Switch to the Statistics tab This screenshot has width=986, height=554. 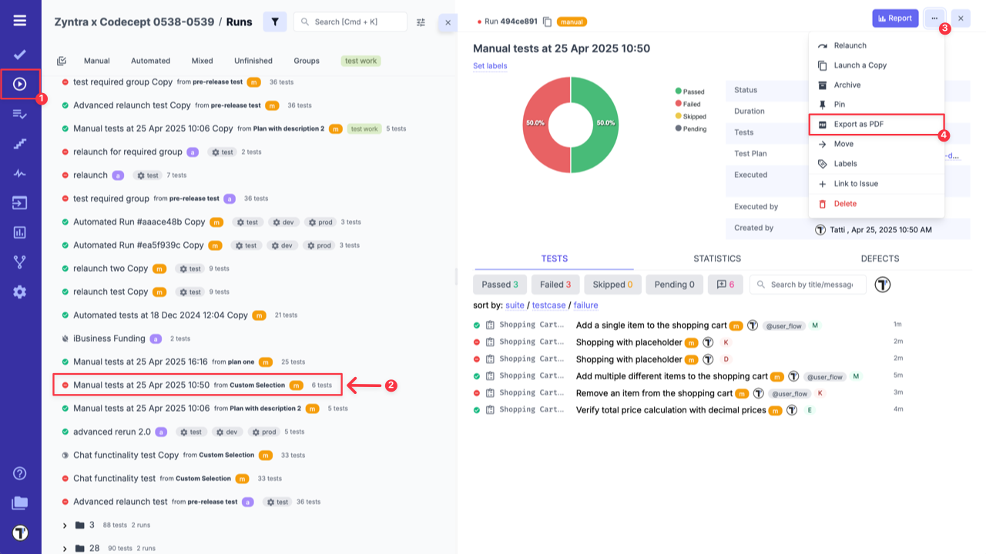[716, 259]
